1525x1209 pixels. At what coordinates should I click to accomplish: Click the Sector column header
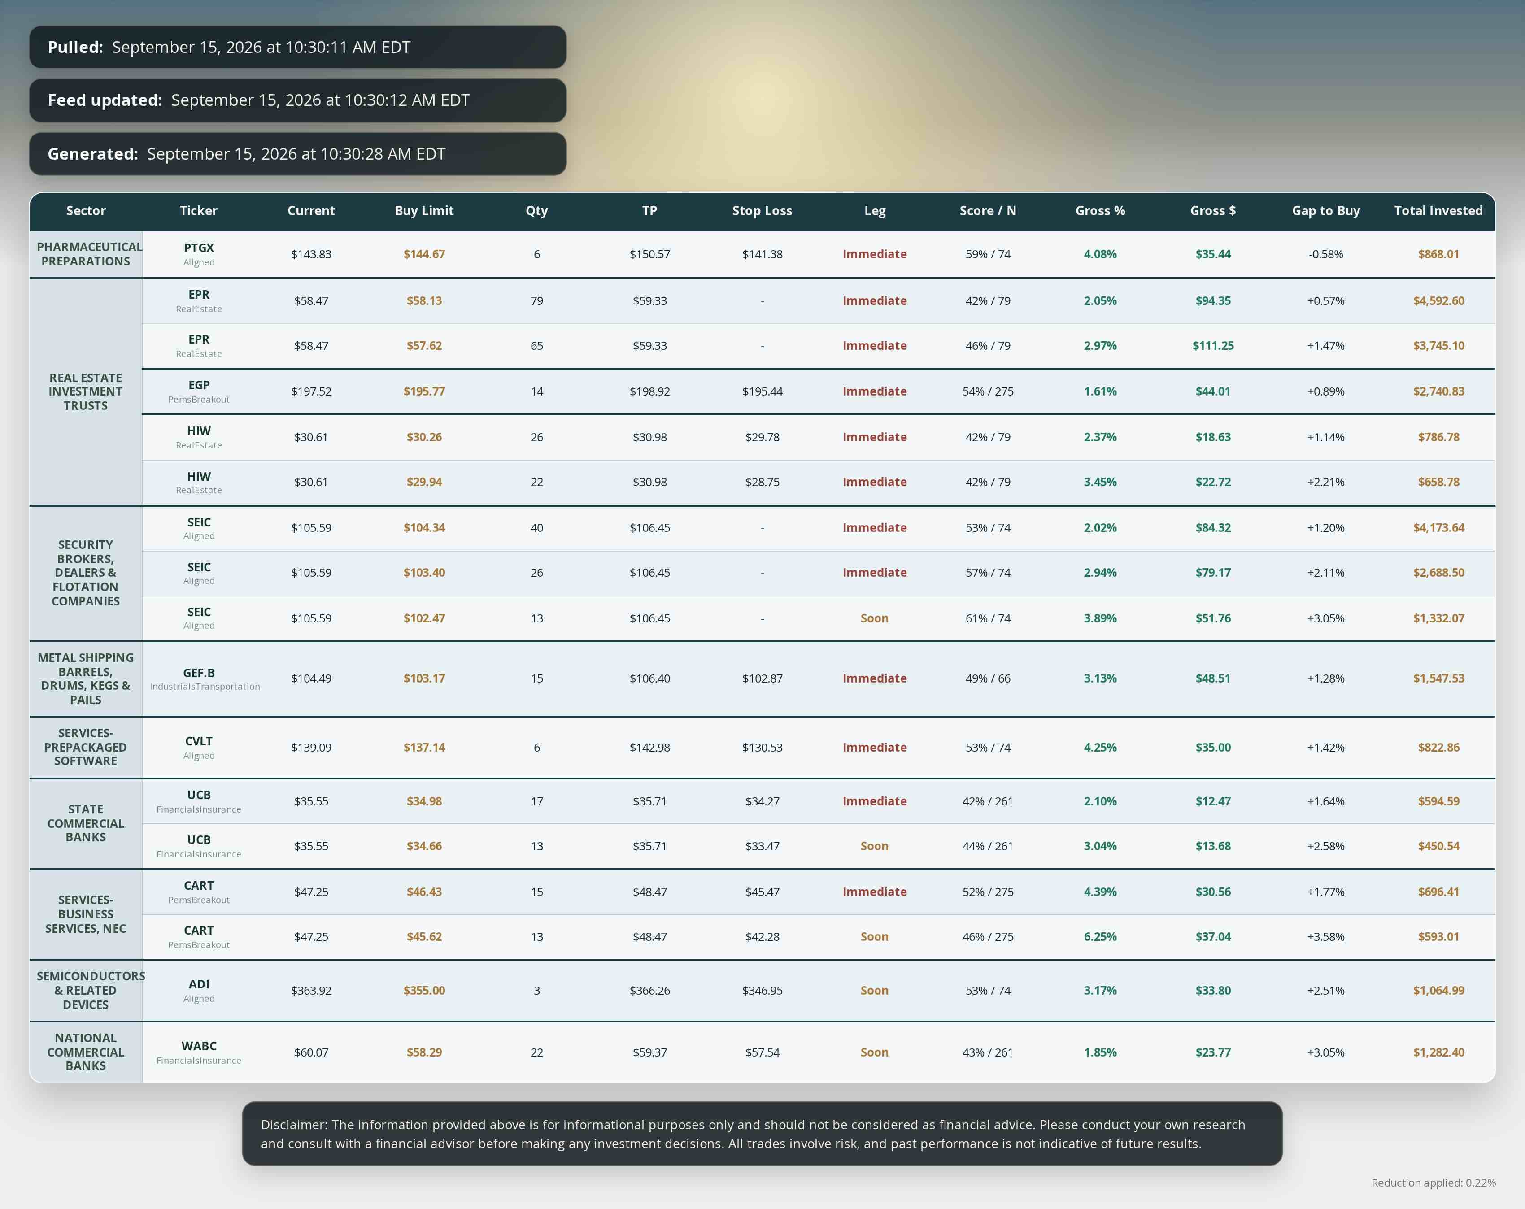coord(86,211)
